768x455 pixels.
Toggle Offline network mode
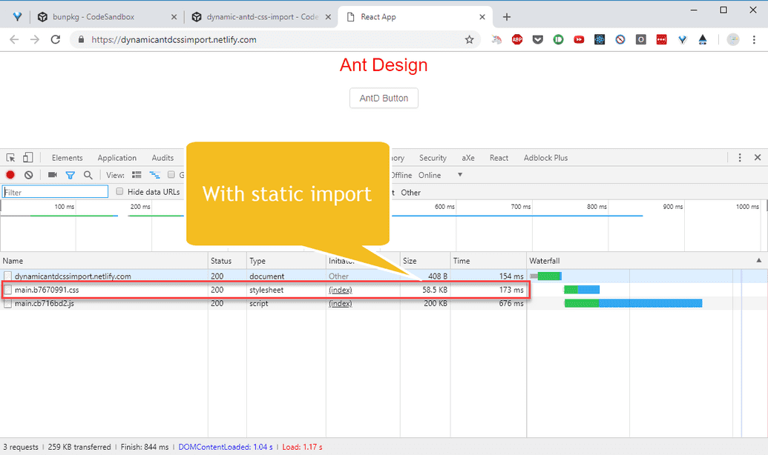tap(401, 175)
